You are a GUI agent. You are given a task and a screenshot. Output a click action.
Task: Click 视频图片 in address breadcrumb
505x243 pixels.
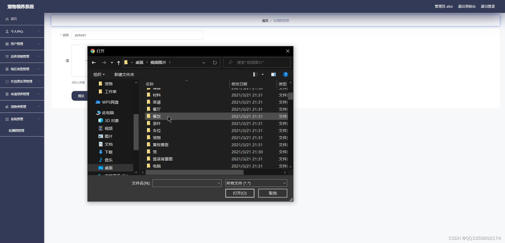click(x=158, y=63)
